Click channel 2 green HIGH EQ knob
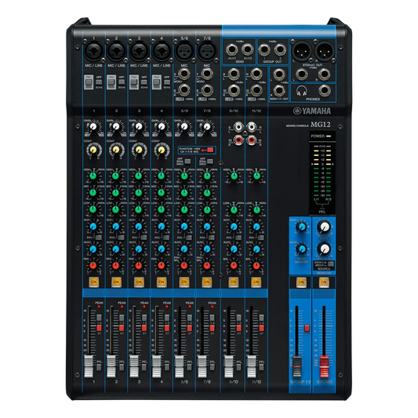Image resolution: width=418 pixels, height=418 pixels. [116, 176]
